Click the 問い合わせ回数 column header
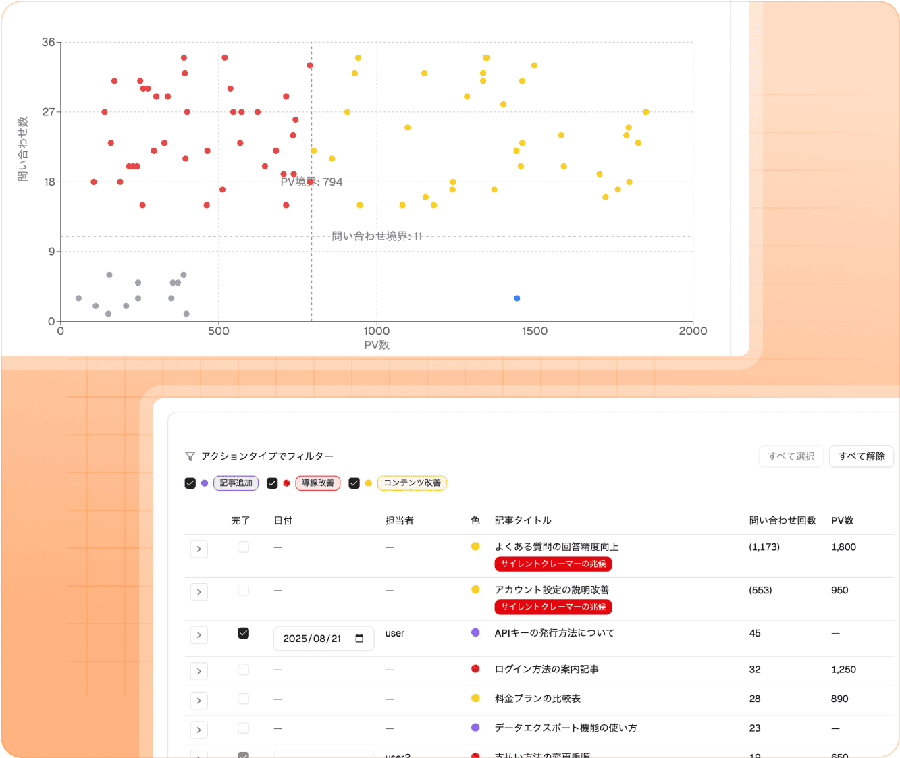Image resolution: width=900 pixels, height=758 pixels. pos(783,520)
